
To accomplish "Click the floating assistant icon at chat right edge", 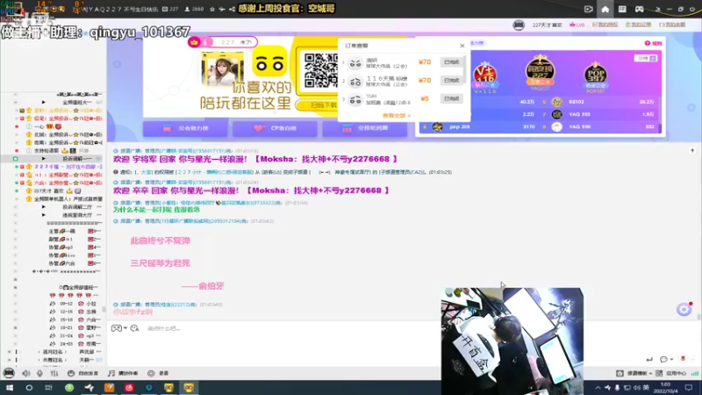I will [x=684, y=309].
